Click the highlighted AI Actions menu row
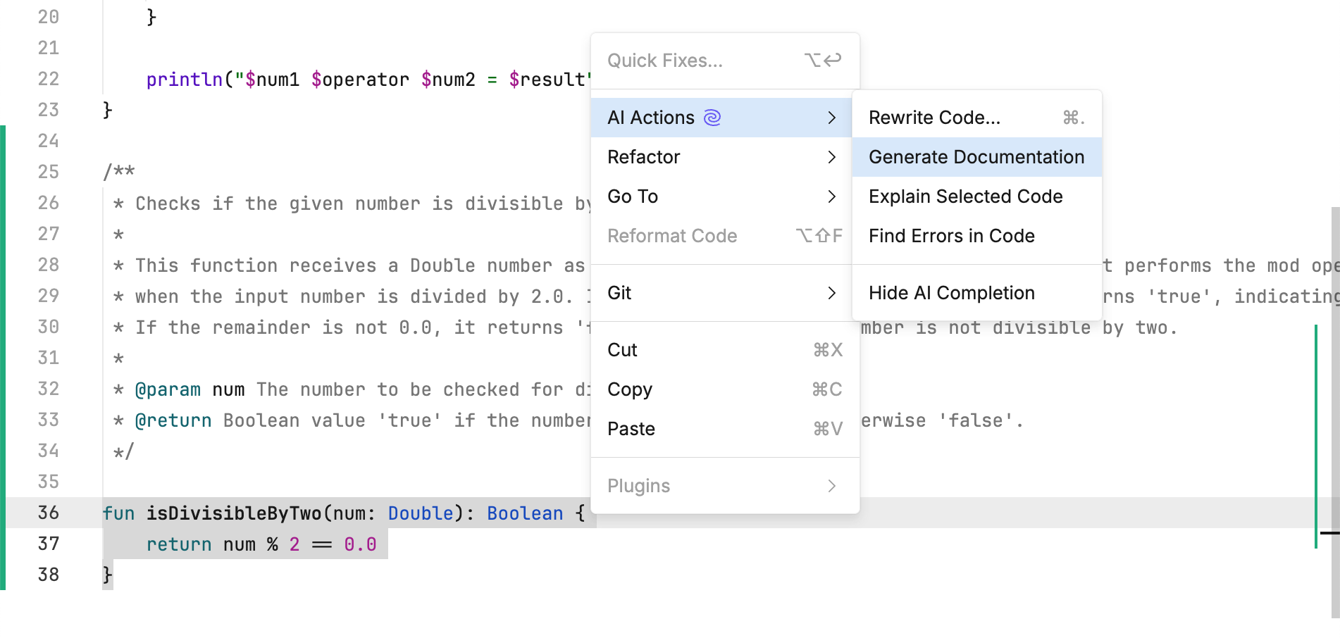Image resolution: width=1340 pixels, height=638 pixels. coord(719,118)
